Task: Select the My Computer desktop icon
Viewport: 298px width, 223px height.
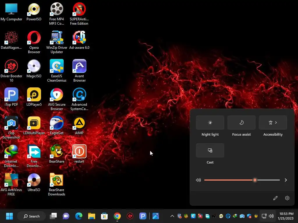Action: [x=11, y=11]
